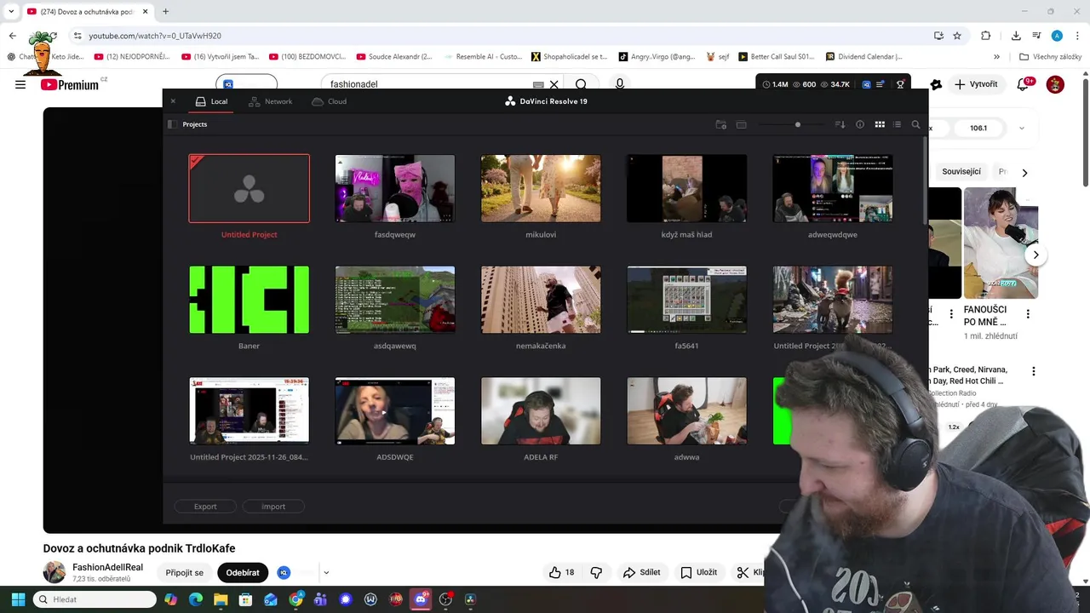Viewport: 1090px width, 613px height.
Task: Open Chrome downloads
Action: coord(1016,36)
